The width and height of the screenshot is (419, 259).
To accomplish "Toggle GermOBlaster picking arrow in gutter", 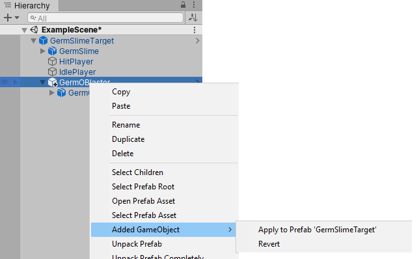I will click(x=16, y=82).
